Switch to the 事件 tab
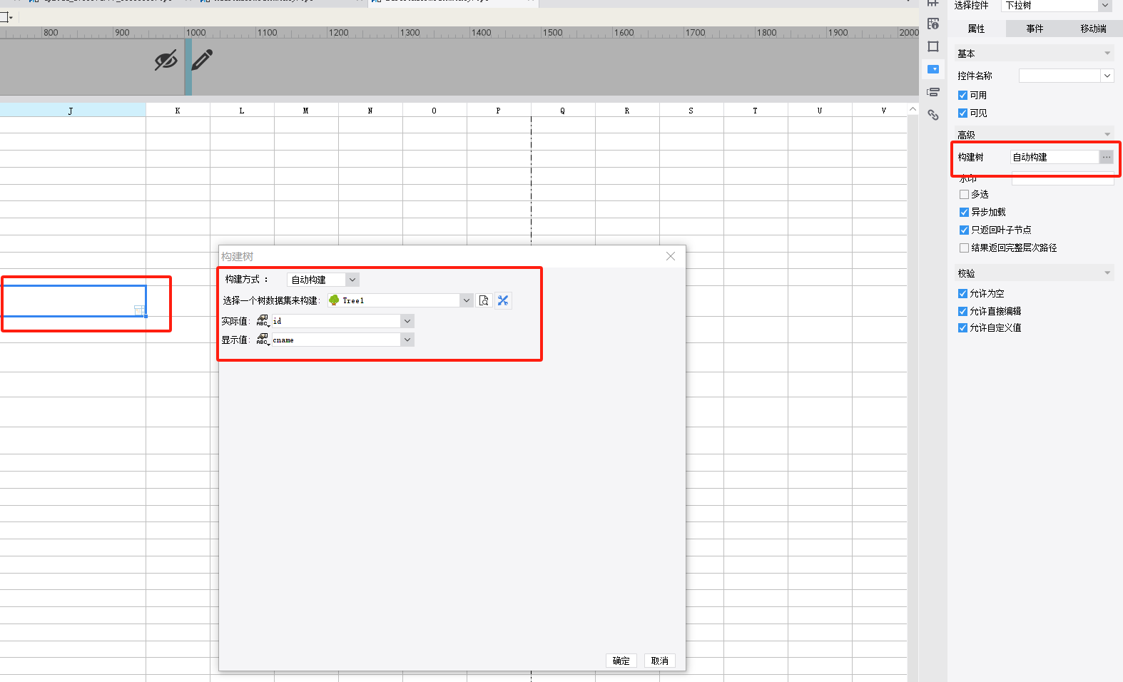This screenshot has width=1123, height=682. (1035, 29)
